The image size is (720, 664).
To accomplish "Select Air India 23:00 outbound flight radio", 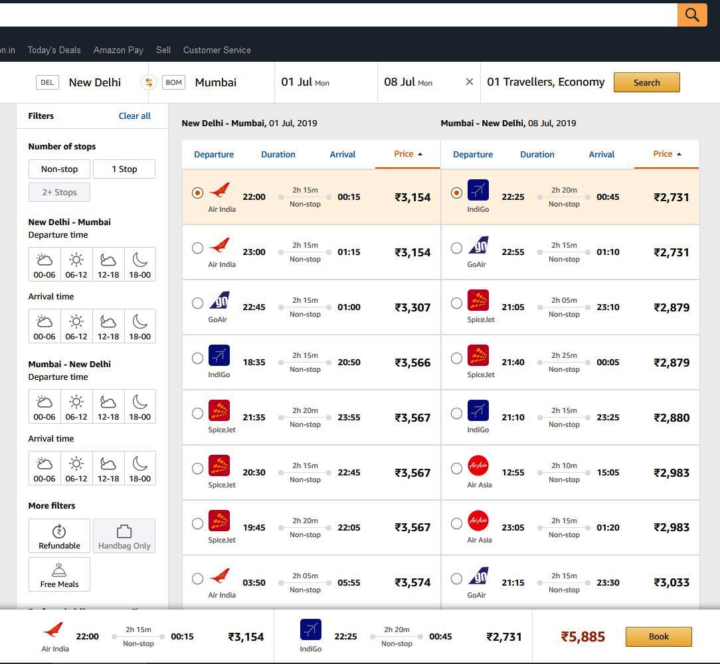I will 197,248.
